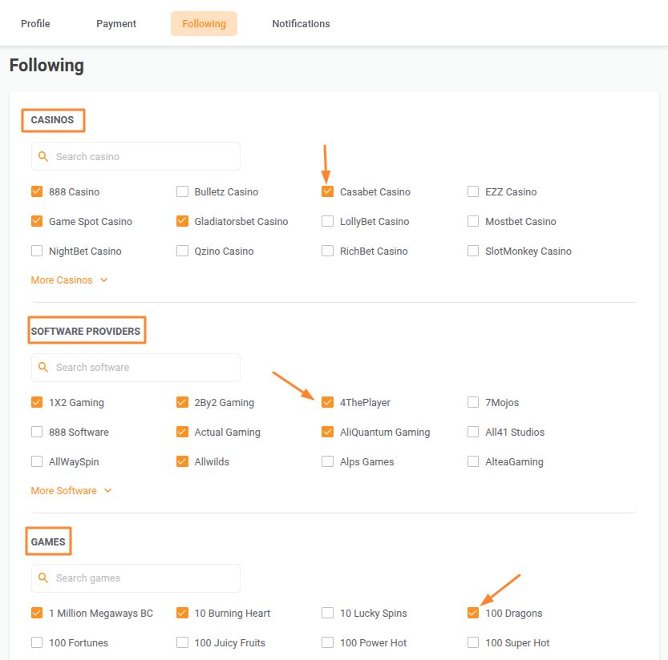Enable the 100 Power Hot checkbox
Viewport: 668px width, 660px height.
[x=328, y=642]
